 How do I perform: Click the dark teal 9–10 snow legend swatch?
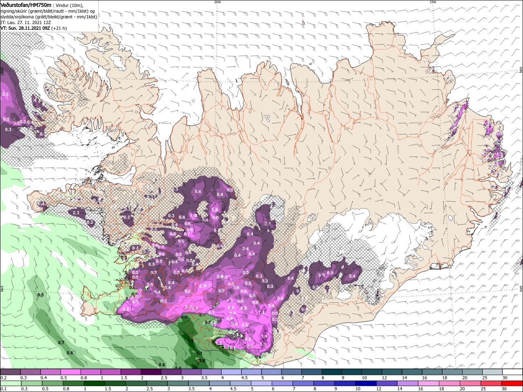pos(352,372)
